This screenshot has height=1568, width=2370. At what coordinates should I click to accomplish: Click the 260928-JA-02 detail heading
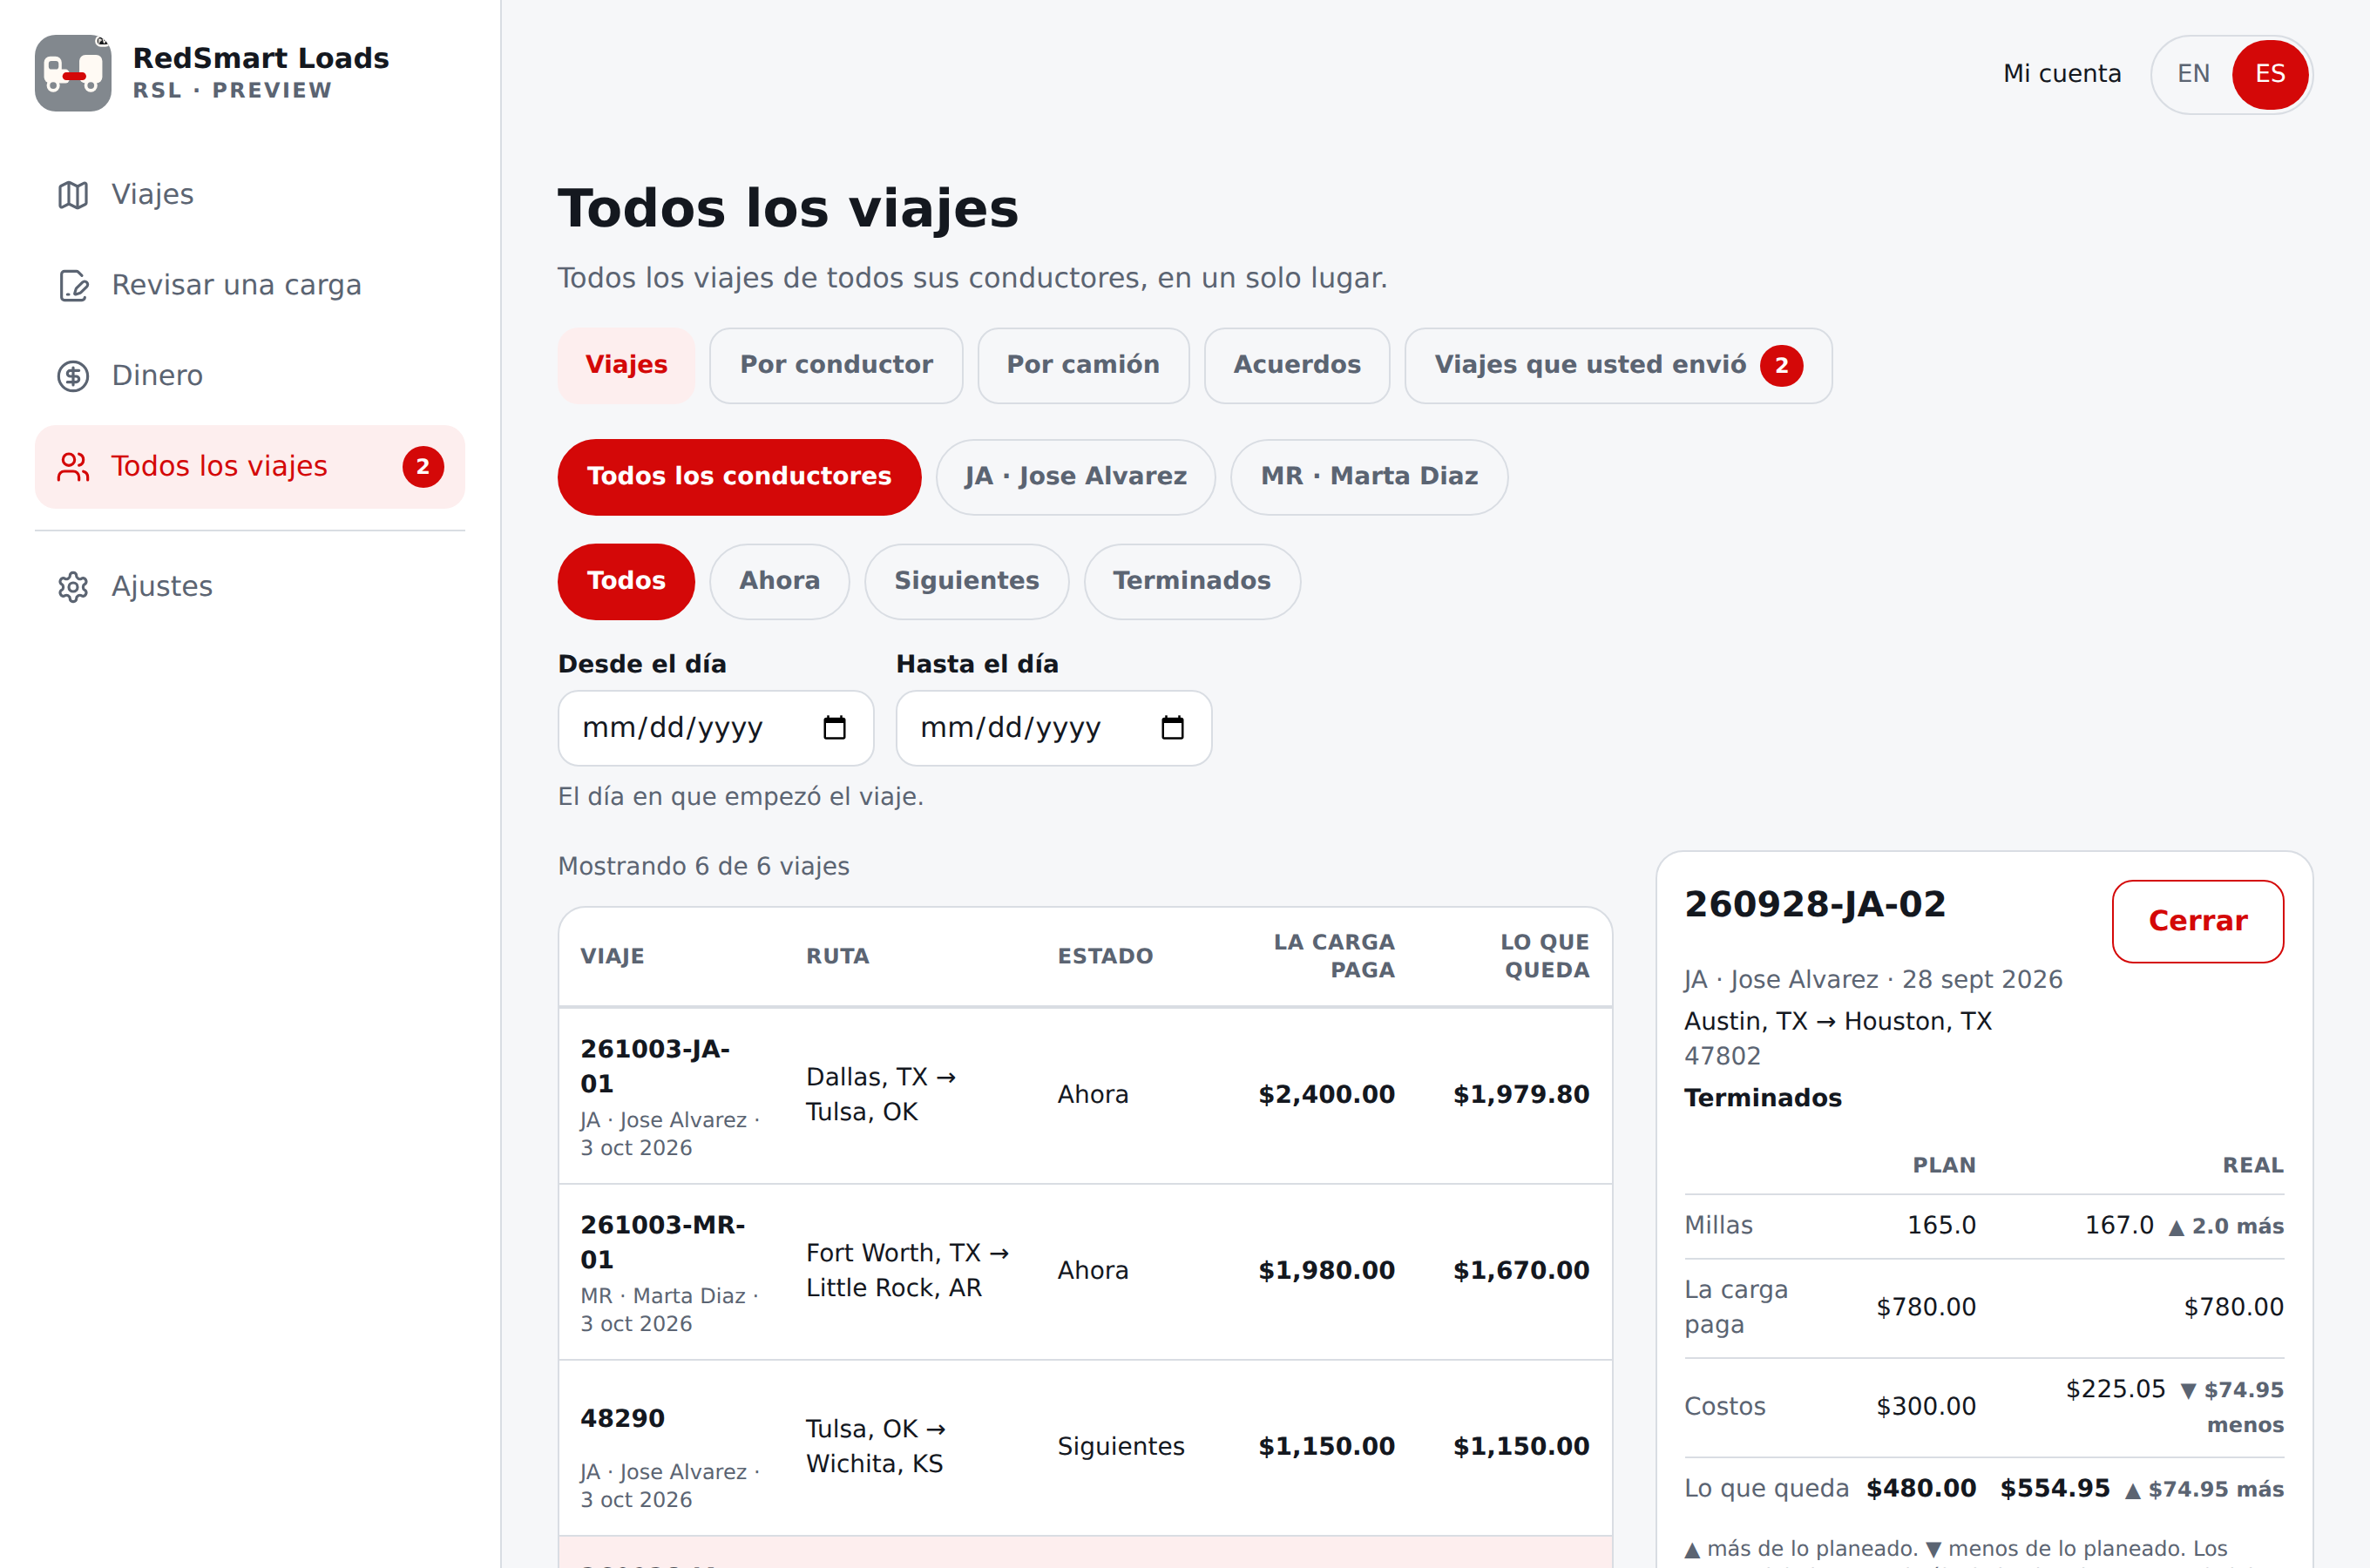tap(1815, 905)
